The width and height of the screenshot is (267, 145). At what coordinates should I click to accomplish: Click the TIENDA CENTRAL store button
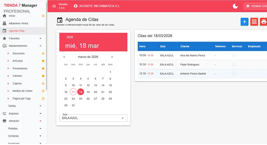(256, 6)
